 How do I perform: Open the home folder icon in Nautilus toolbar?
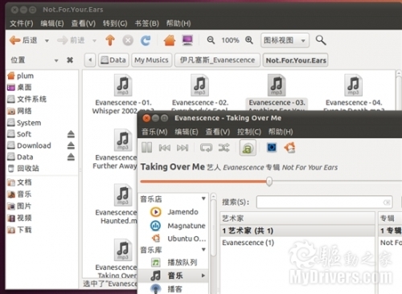click(x=170, y=40)
